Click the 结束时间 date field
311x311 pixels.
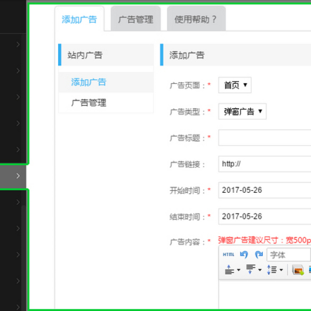click(x=264, y=216)
